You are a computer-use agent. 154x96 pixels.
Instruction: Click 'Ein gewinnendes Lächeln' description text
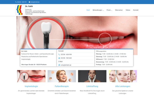(x=31, y=92)
